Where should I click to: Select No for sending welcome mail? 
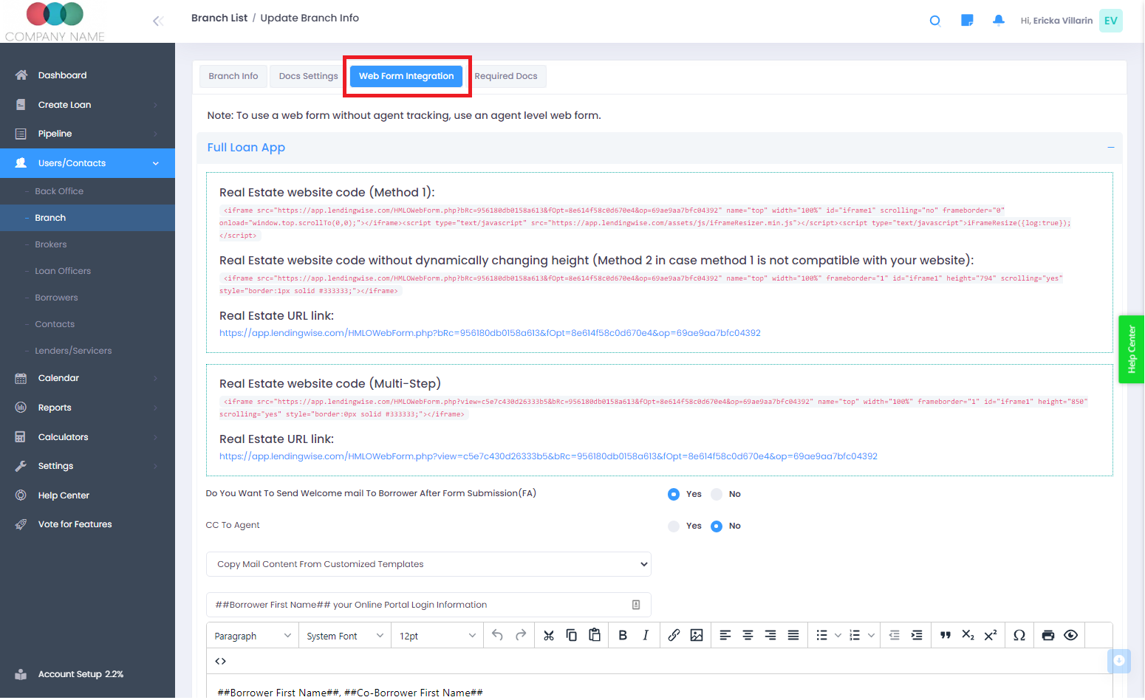click(717, 495)
